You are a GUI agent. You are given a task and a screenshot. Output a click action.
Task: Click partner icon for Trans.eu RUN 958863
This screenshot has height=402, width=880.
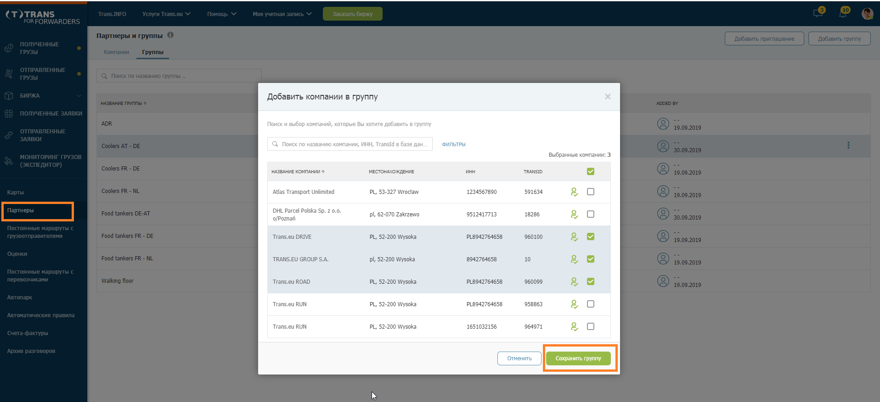574,304
